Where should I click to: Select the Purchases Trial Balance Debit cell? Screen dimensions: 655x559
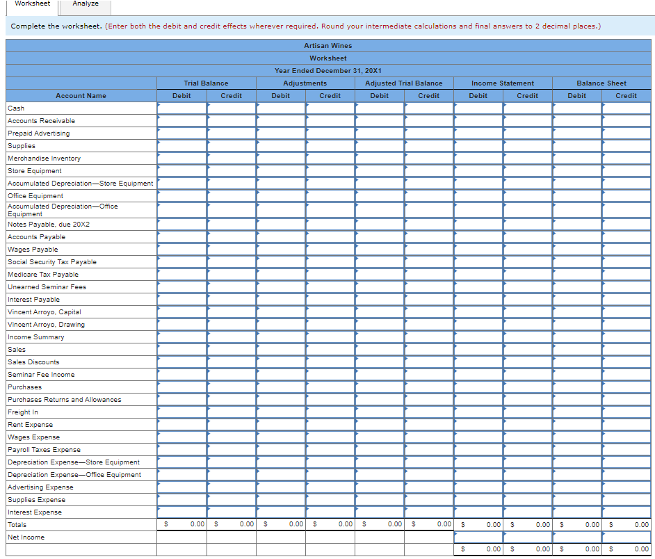[181, 387]
